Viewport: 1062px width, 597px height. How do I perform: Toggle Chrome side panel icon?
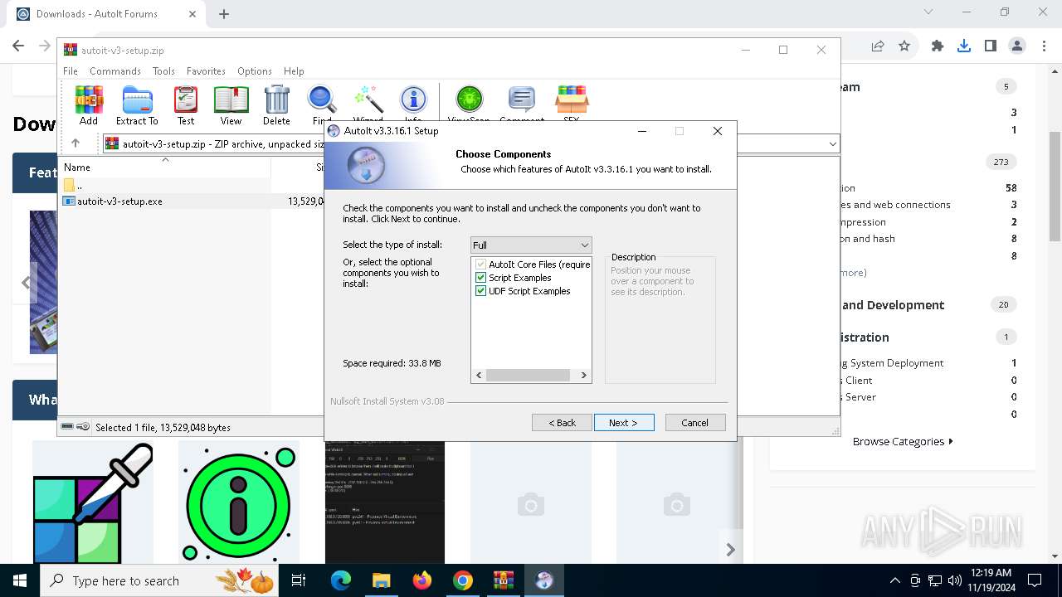[990, 46]
